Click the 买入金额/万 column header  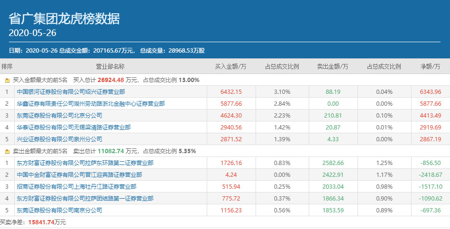click(231, 66)
